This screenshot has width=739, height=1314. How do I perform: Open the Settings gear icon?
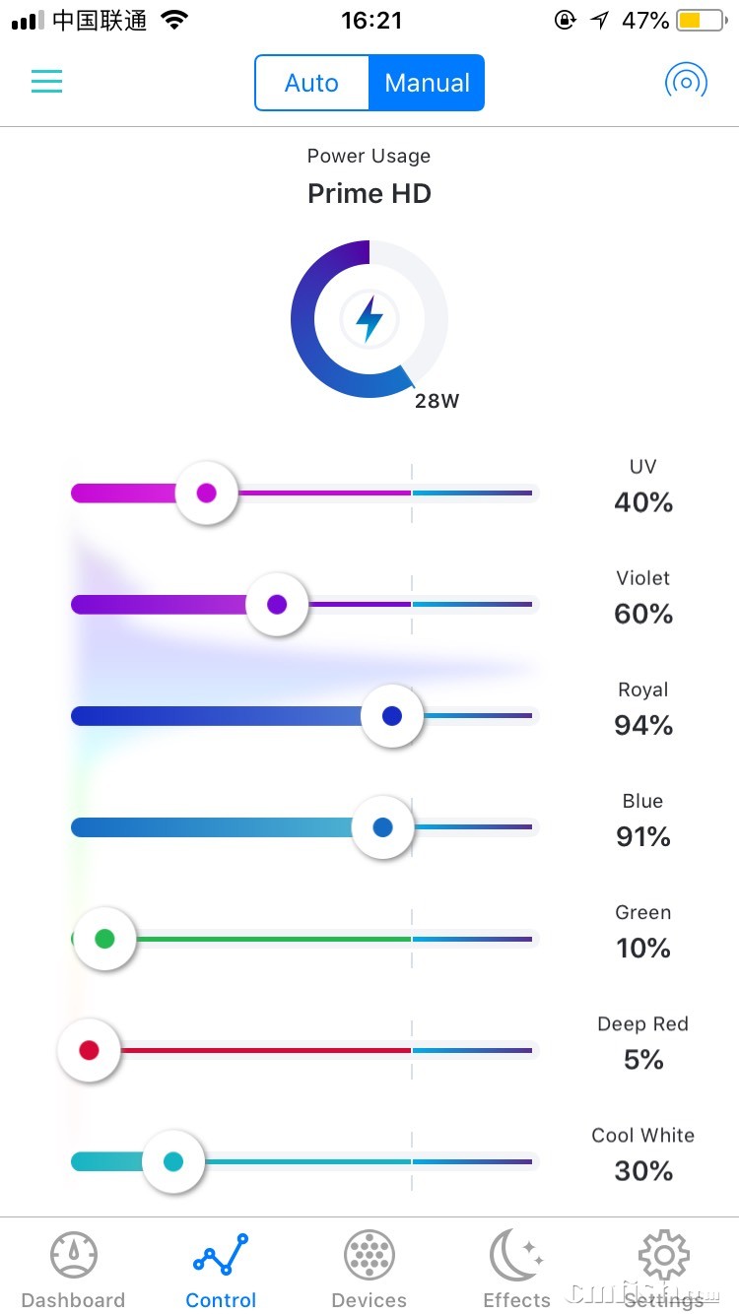click(x=664, y=1255)
